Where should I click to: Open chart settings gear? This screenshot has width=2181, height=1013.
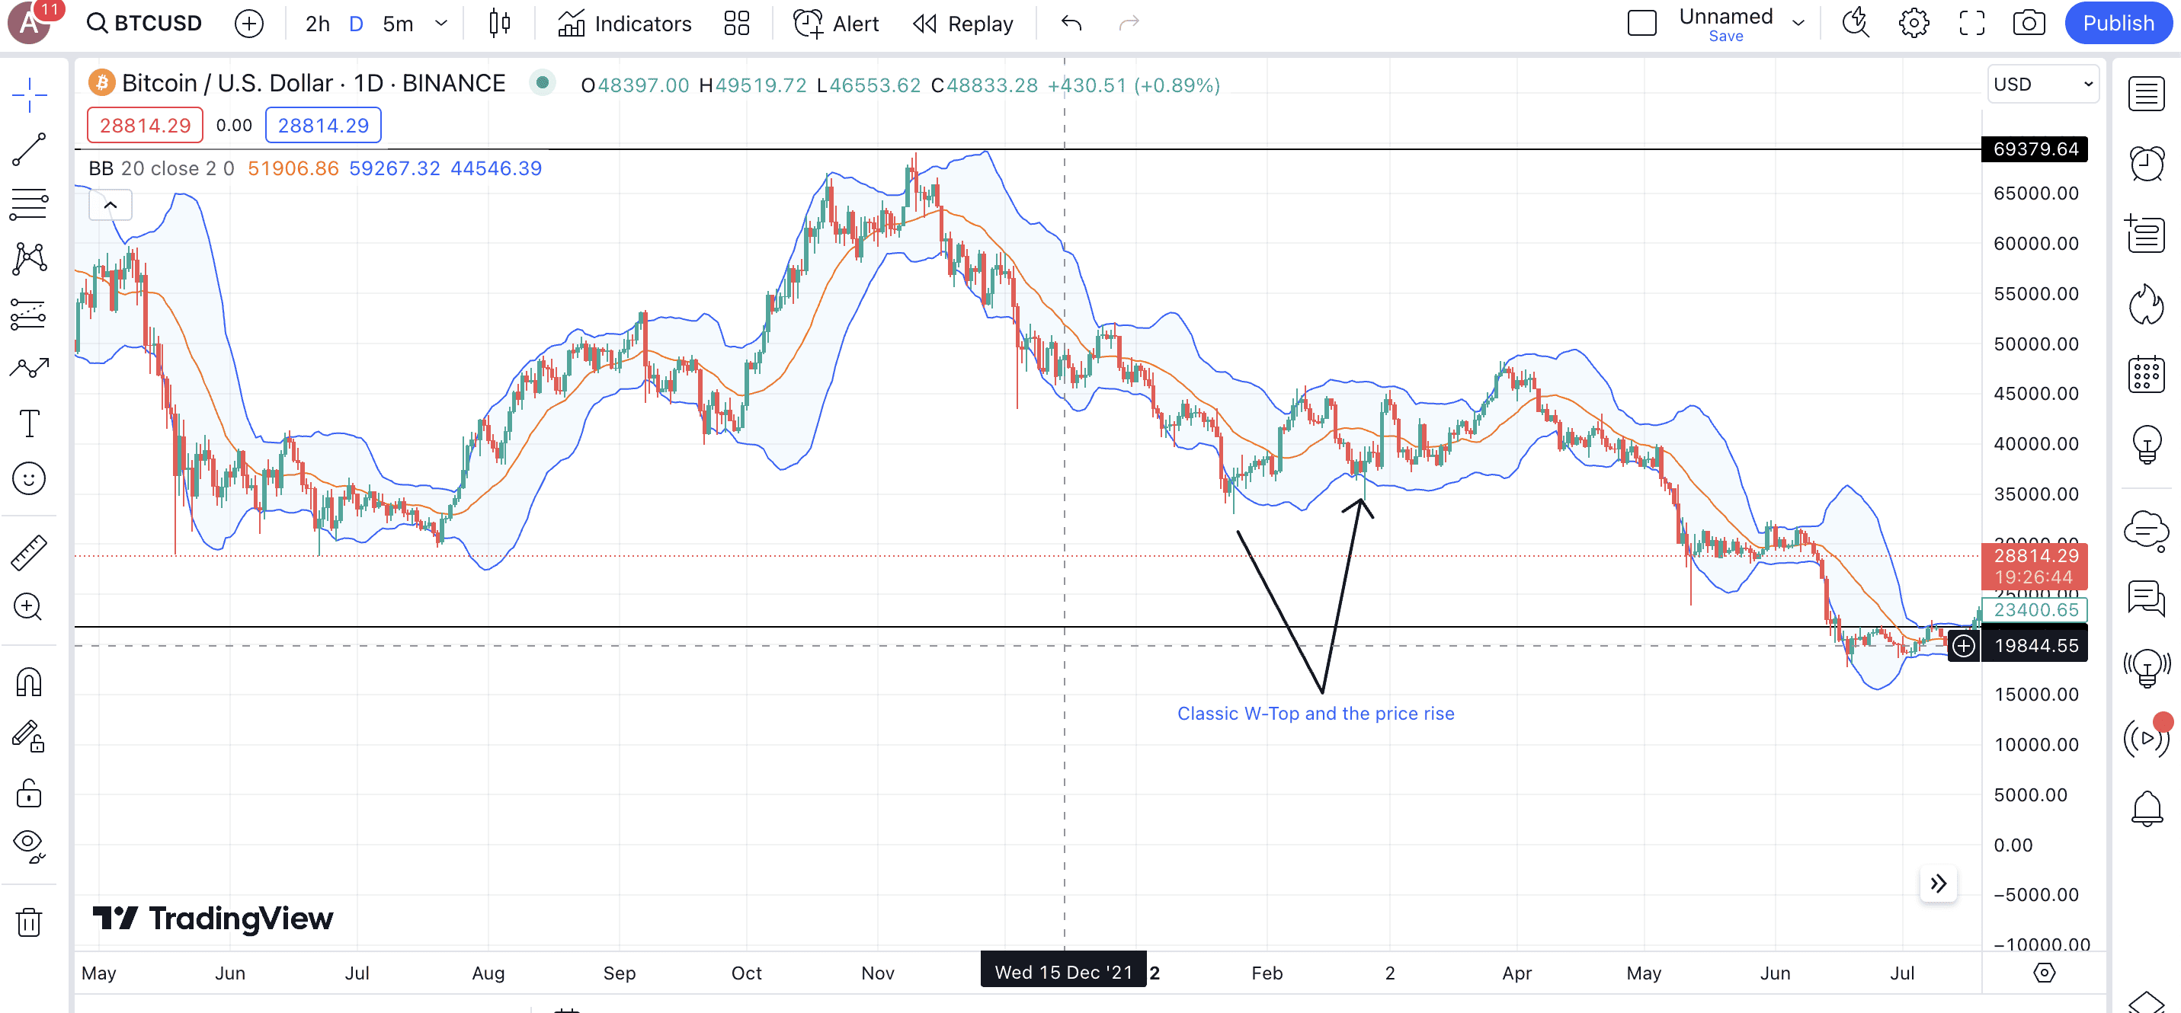[x=1914, y=23]
